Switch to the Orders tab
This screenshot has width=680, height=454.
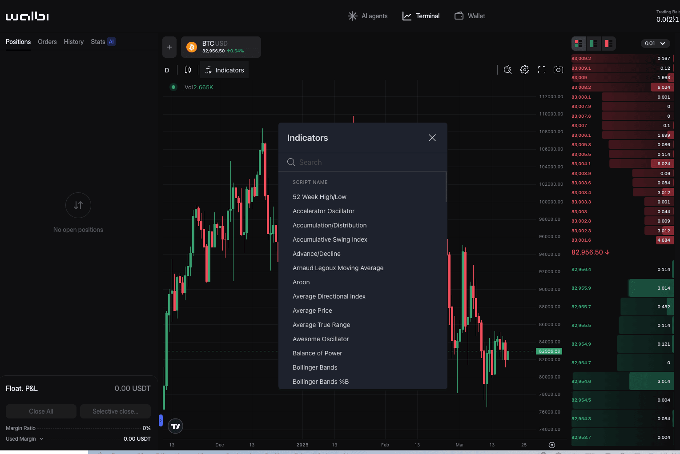[x=47, y=42]
